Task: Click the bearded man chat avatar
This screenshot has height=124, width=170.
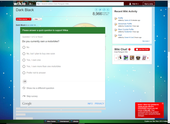Action: [x=132, y=58]
